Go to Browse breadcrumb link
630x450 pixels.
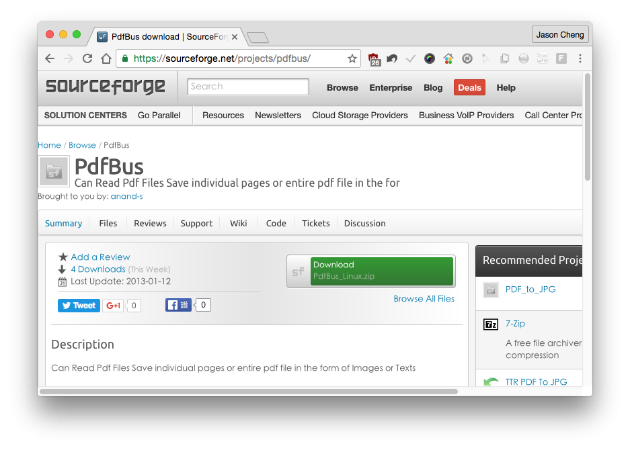pos(83,145)
